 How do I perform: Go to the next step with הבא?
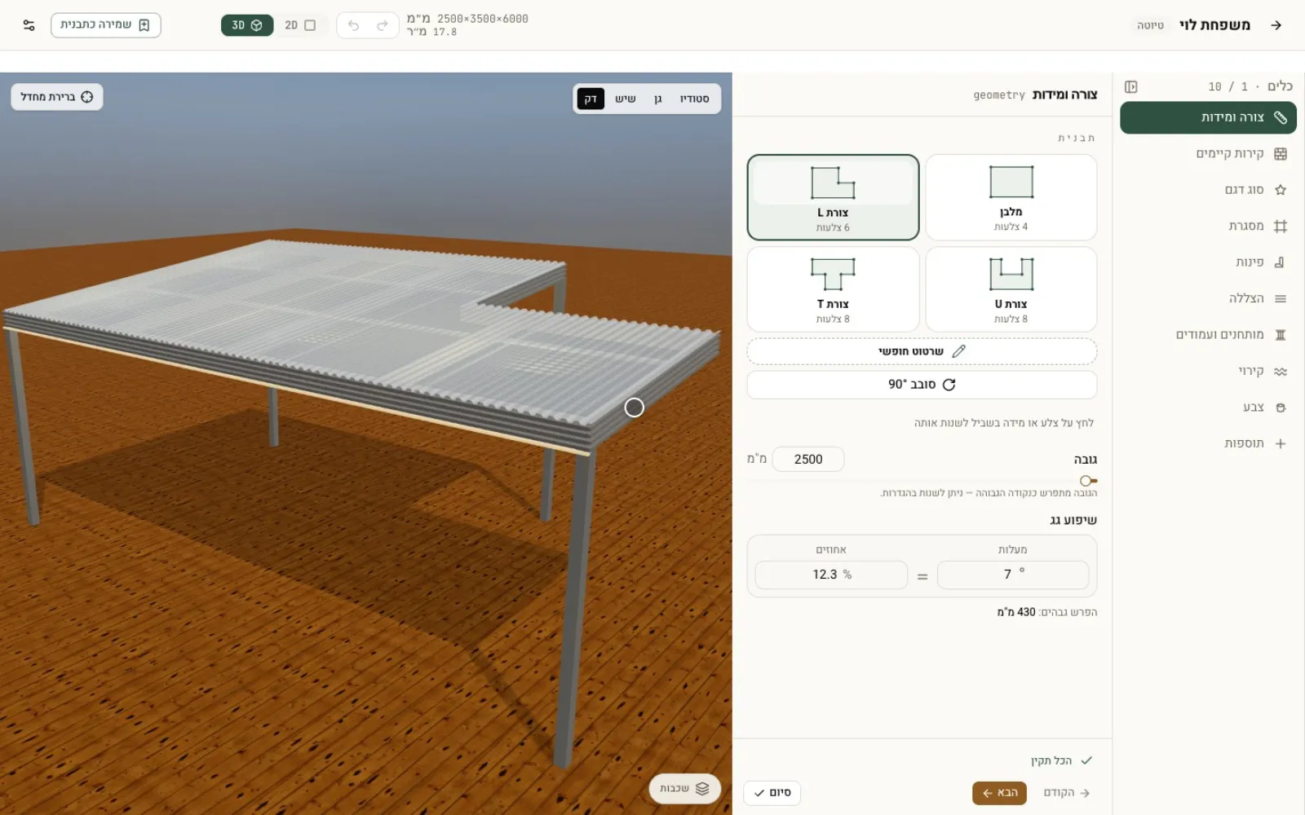tap(999, 793)
